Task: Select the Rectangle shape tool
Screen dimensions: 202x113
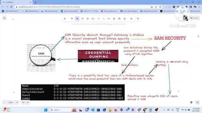Action: (x=82, y=19)
